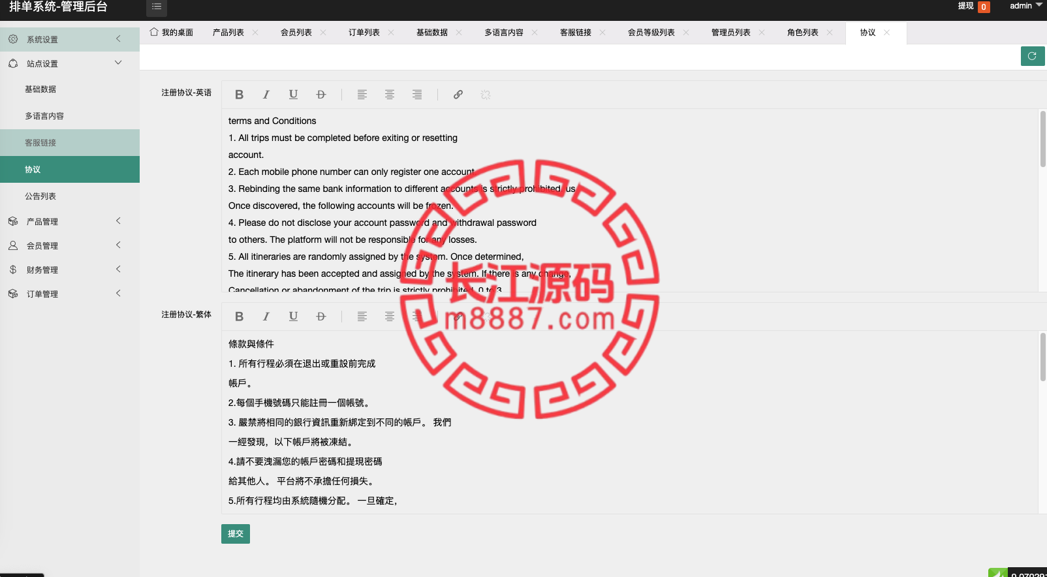The width and height of the screenshot is (1047, 577).
Task: Open 多语言内容 in the sidebar
Action: click(70, 116)
